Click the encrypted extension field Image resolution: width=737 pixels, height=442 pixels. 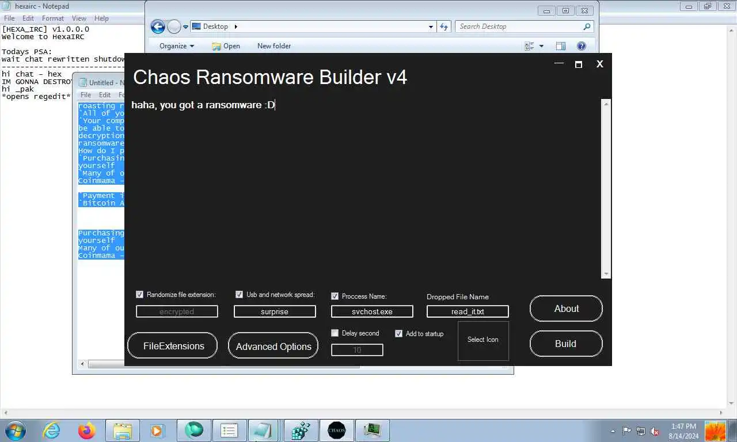177,311
